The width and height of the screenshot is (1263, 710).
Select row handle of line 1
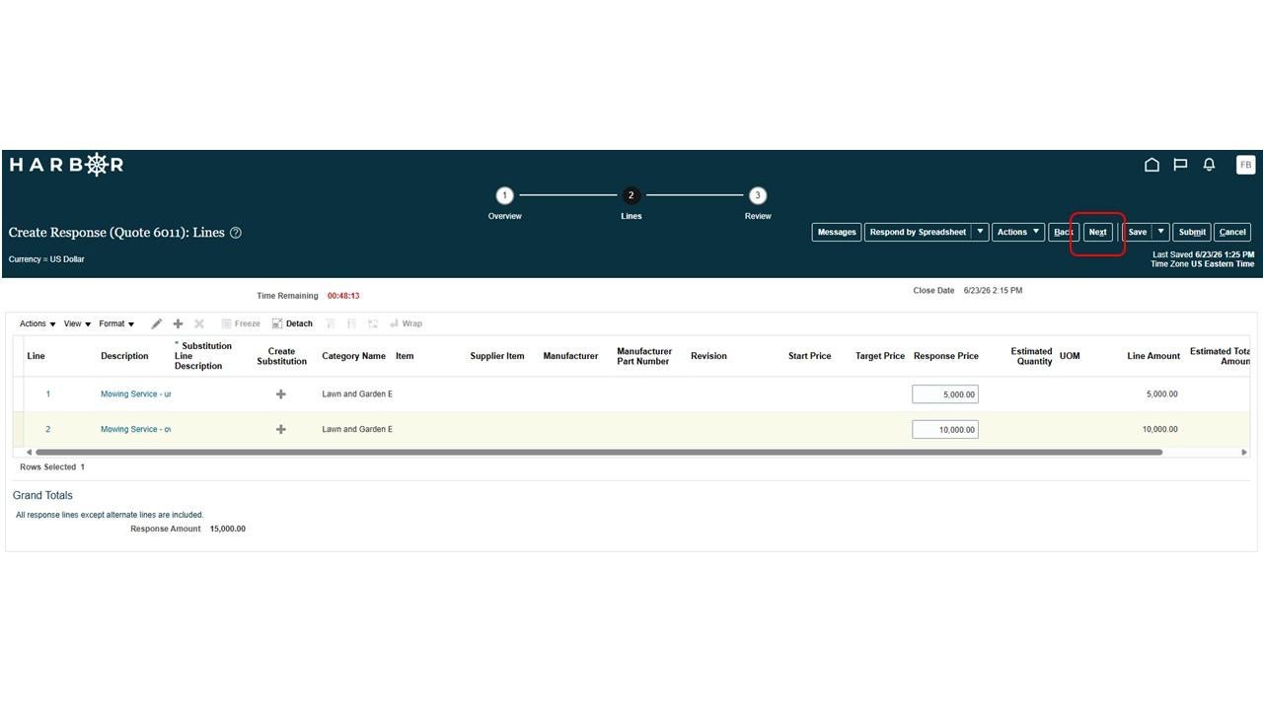click(18, 394)
